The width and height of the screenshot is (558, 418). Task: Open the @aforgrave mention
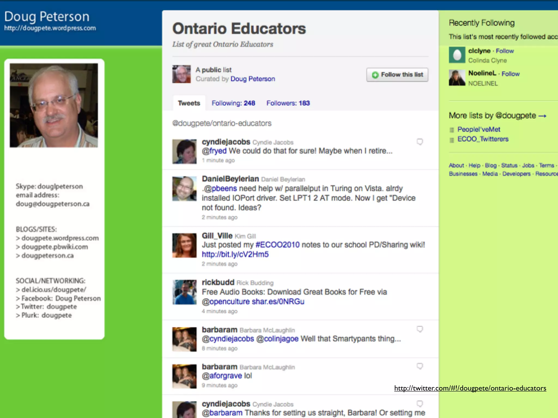(x=222, y=376)
